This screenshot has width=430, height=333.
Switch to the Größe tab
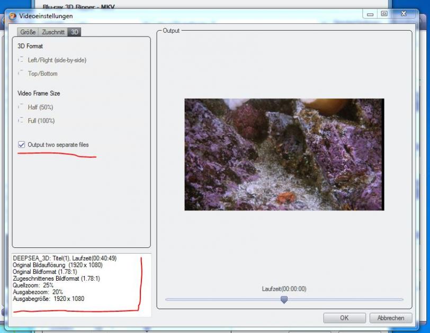[x=28, y=32]
